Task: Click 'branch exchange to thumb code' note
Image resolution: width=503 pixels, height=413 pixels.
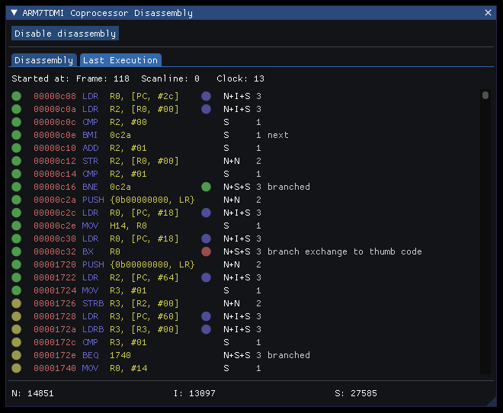Action: [x=344, y=251]
